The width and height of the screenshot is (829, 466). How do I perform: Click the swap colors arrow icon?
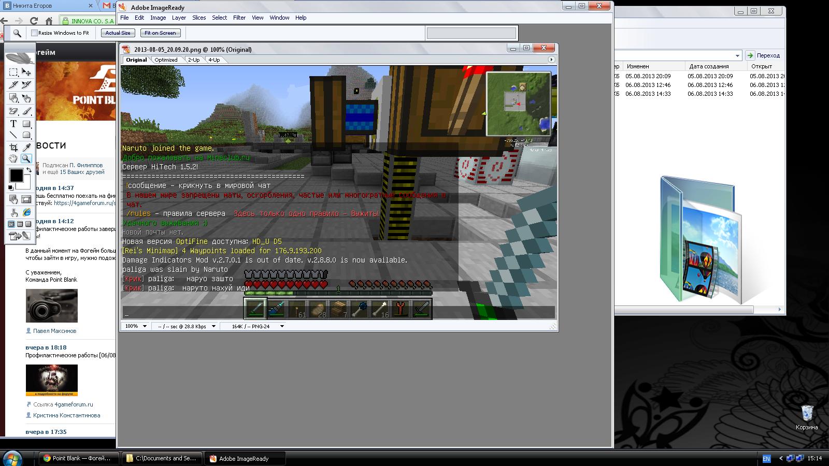29,170
